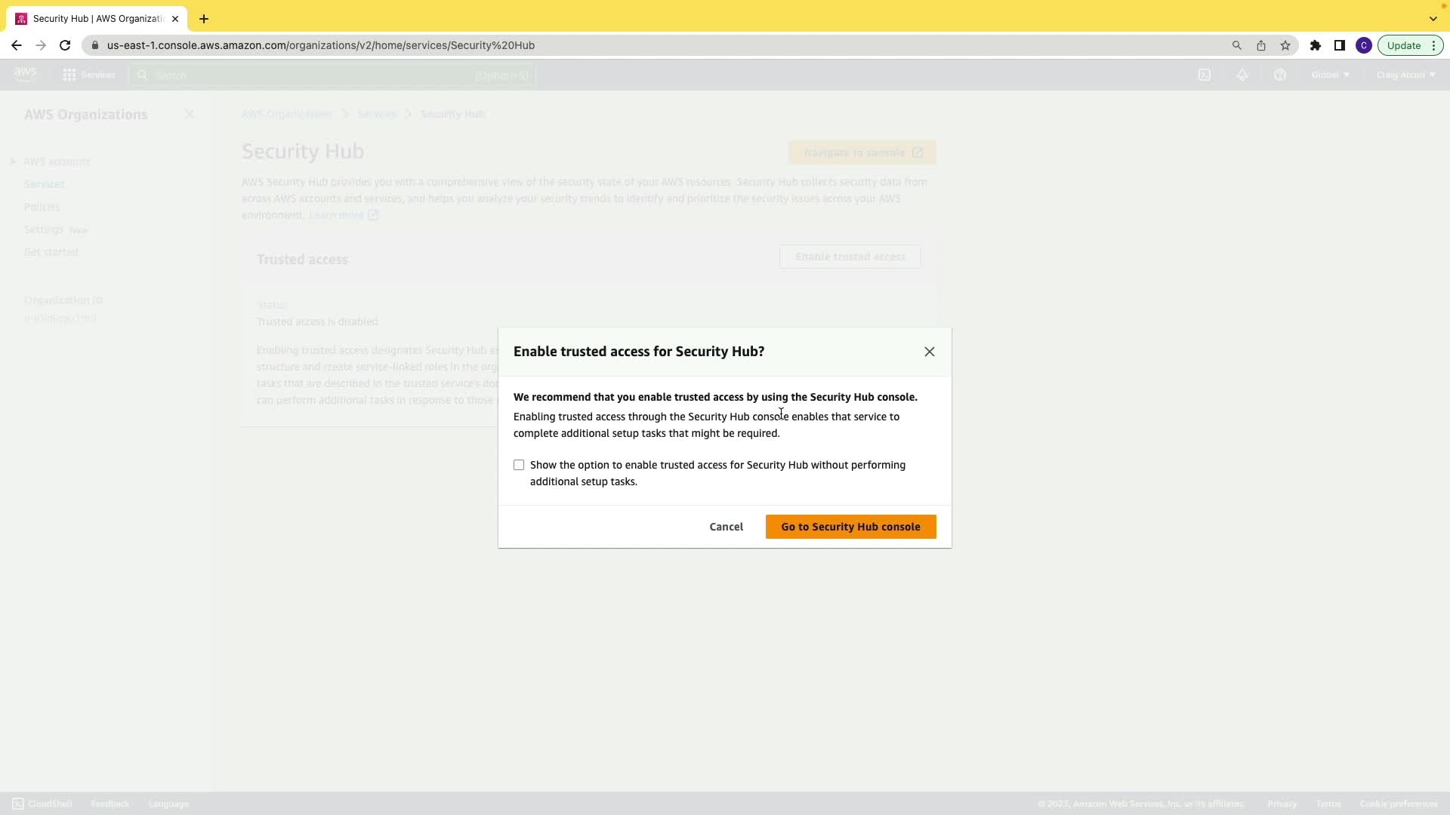Open a new browser tab
Image resolution: width=1450 pixels, height=815 pixels.
click(x=204, y=19)
